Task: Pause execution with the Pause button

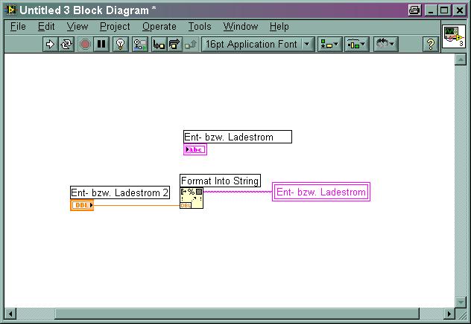Action: pyautogui.click(x=101, y=45)
